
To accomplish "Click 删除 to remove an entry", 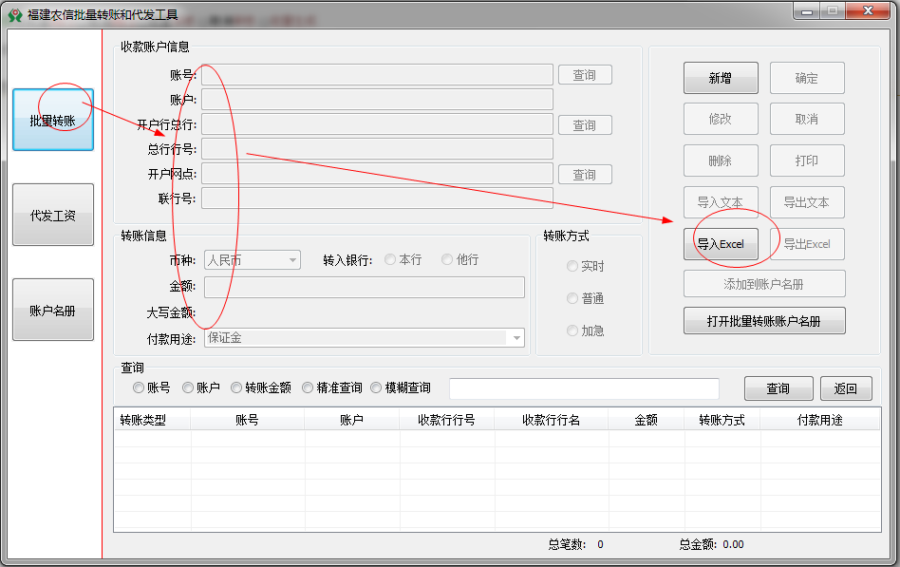I will click(721, 161).
